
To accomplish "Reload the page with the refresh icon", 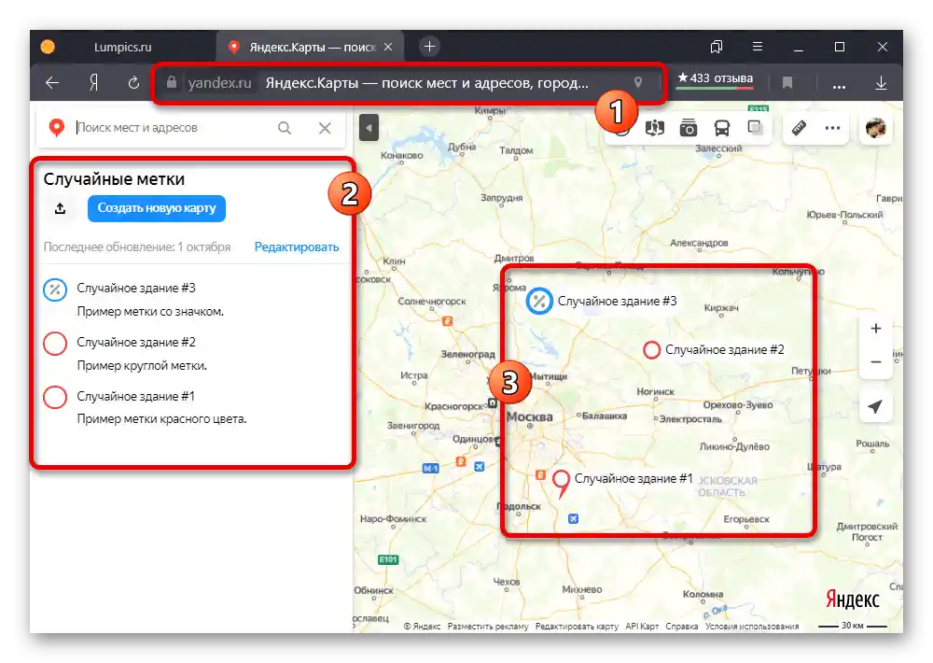I will coord(133,83).
